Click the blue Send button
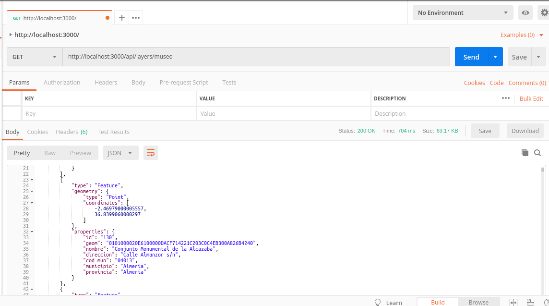The width and height of the screenshot is (549, 306). click(471, 57)
